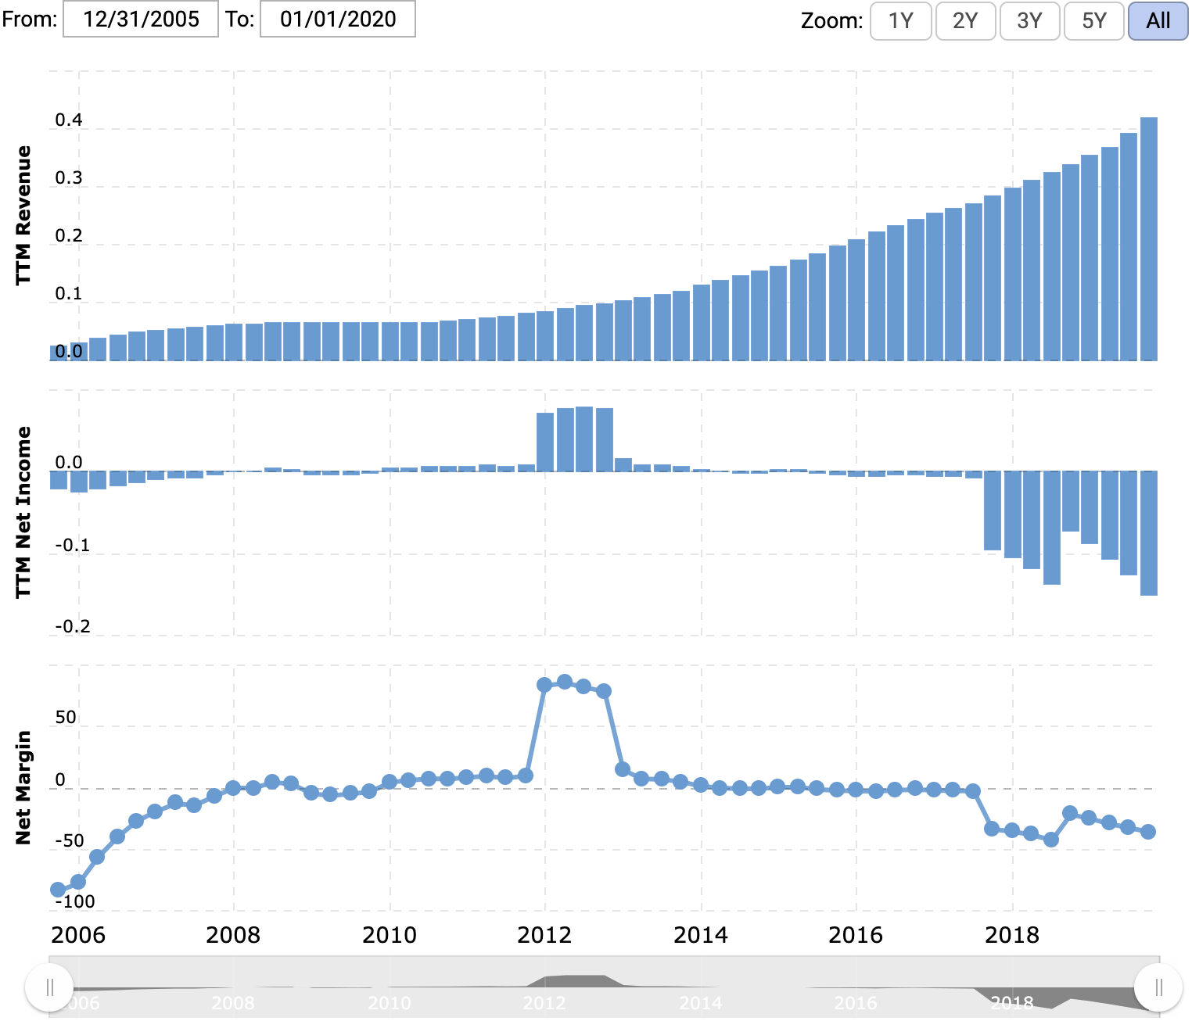Image resolution: width=1192 pixels, height=1021 pixels.
Task: Select the 5Y zoom button
Action: [x=1094, y=20]
